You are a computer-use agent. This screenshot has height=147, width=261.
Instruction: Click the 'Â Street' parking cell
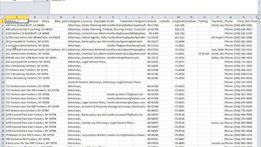tap(204, 53)
